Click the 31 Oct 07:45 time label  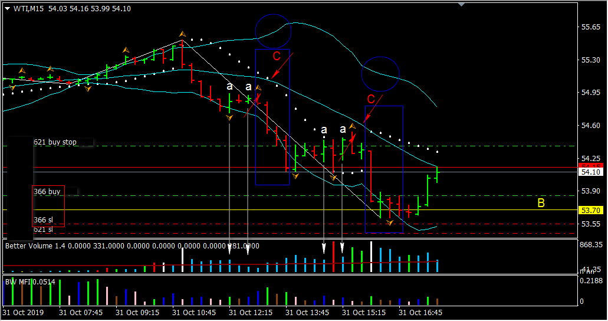click(81, 313)
